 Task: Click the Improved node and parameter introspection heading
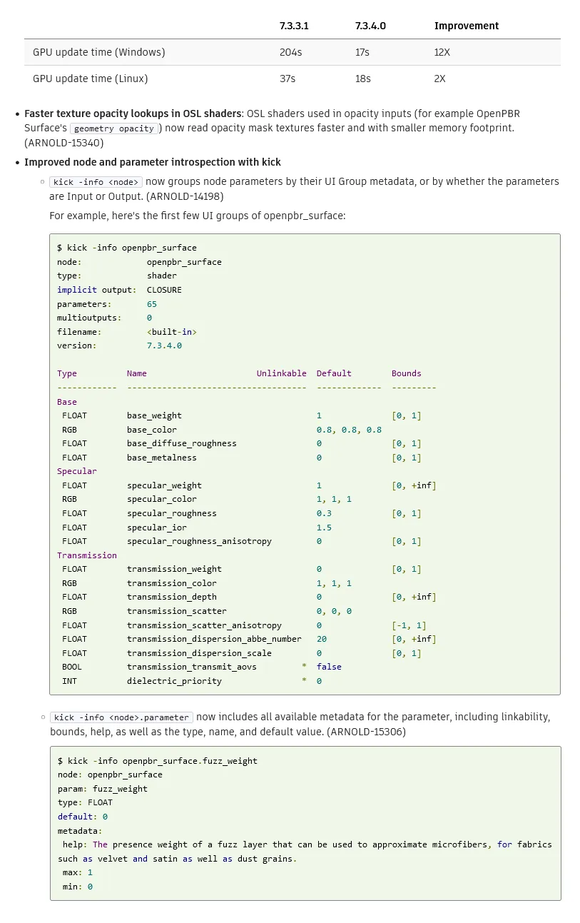[153, 162]
